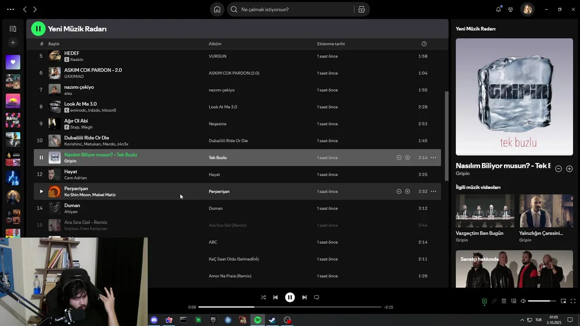Click plus add icon on Tek Buzlu row
Viewport: 580px width, 326px height.
(x=407, y=158)
